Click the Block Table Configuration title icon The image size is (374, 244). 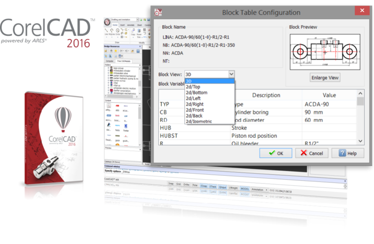point(158,12)
